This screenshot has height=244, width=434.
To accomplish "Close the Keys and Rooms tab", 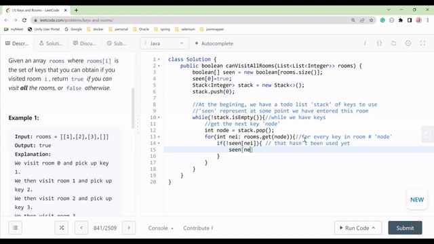I will tap(66, 10).
